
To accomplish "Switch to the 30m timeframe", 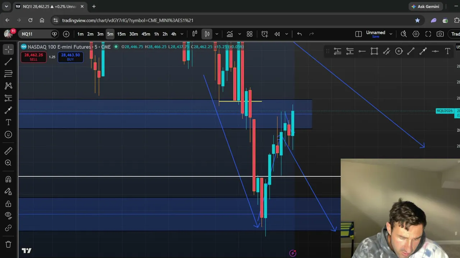I will tap(134, 34).
